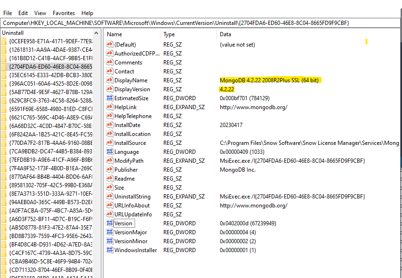Click the 0x0402000d (67239949) Version data
This screenshot has width=402, height=278.
click(x=248, y=223)
